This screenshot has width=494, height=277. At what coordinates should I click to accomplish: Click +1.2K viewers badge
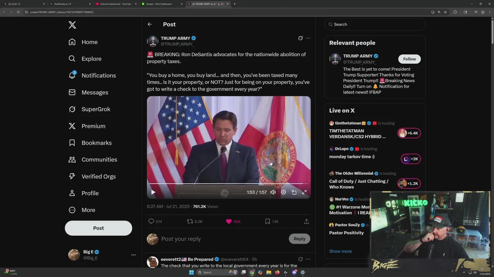(409, 184)
